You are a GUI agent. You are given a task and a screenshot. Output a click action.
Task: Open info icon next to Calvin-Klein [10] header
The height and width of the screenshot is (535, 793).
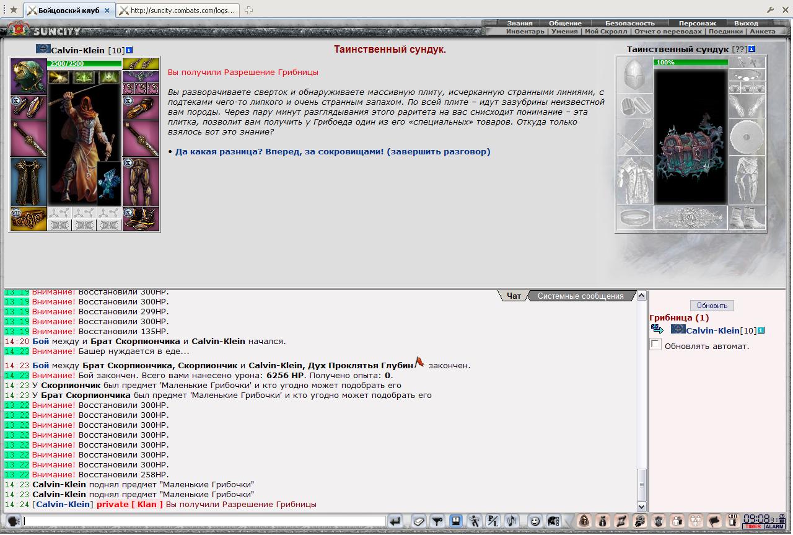[129, 50]
